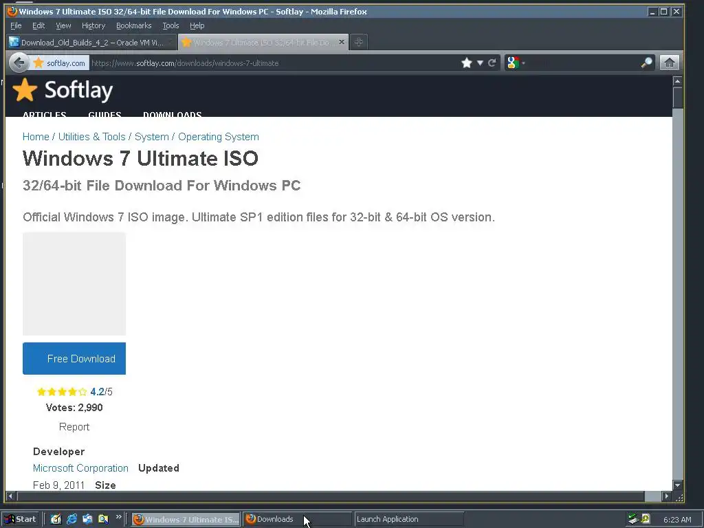This screenshot has width=704, height=528.
Task: Open the Help menu
Action: (197, 25)
